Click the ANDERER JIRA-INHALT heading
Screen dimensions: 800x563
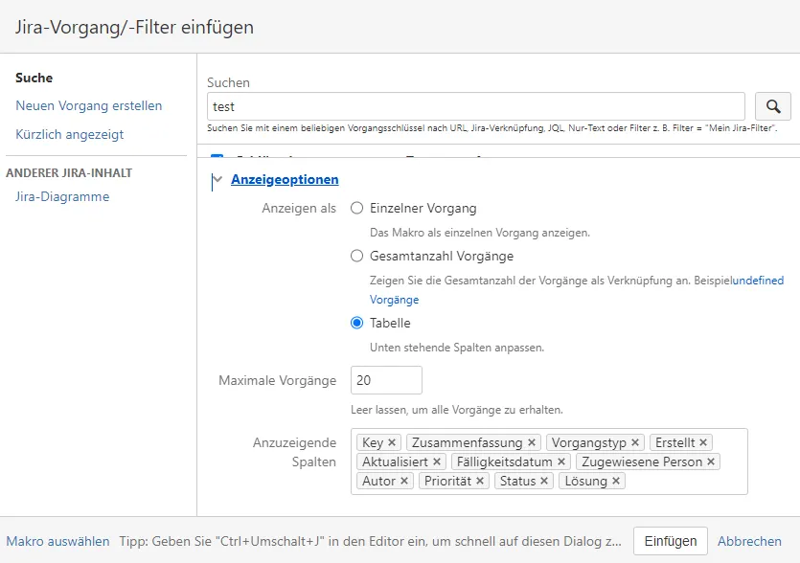point(69,173)
